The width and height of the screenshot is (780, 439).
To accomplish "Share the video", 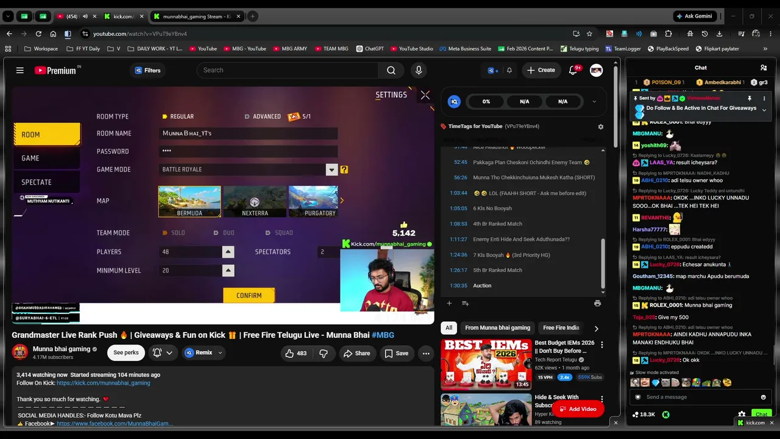I will (x=356, y=353).
